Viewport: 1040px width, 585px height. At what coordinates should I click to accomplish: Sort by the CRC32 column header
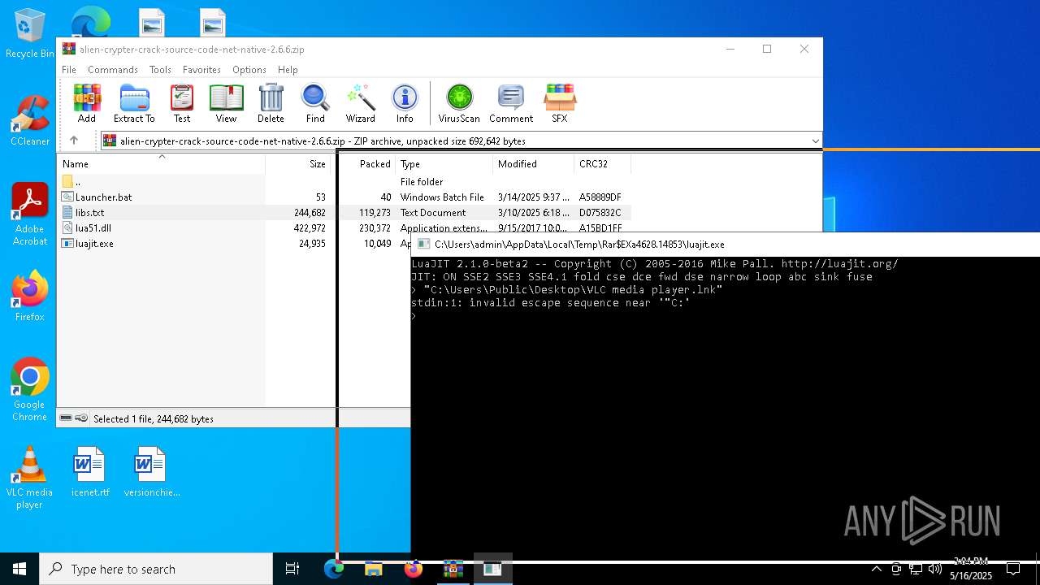point(602,164)
